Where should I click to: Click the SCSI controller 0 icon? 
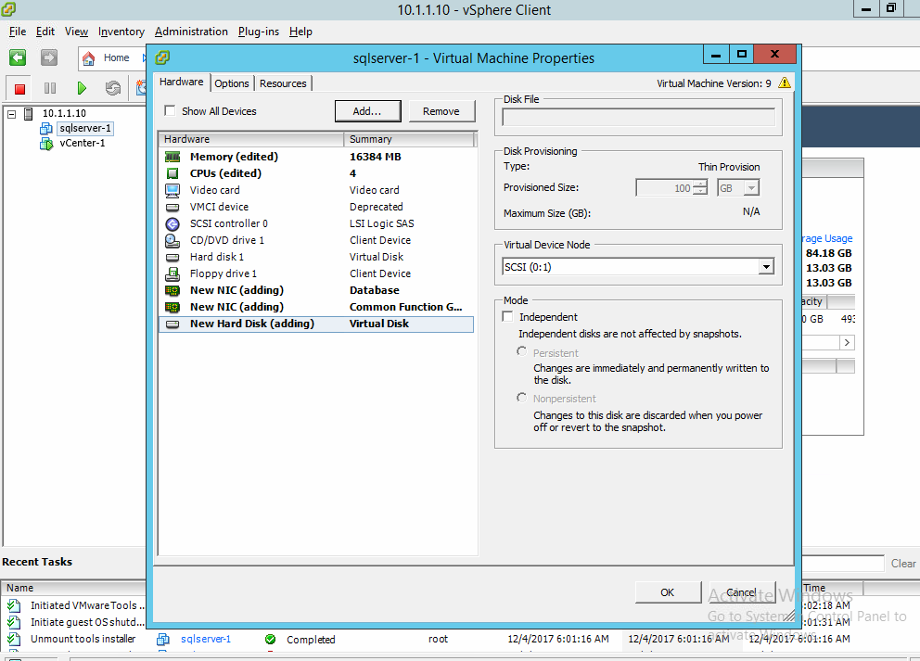point(172,223)
